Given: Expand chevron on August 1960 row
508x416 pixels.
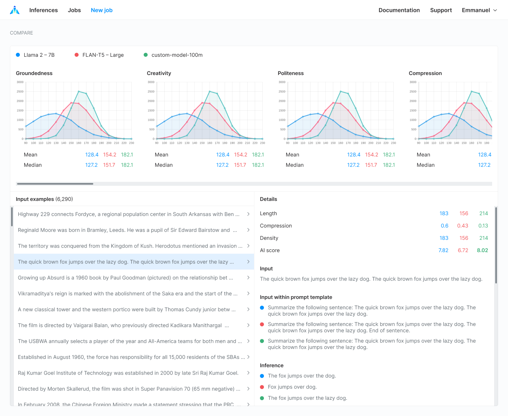Looking at the screenshot, I should point(248,357).
